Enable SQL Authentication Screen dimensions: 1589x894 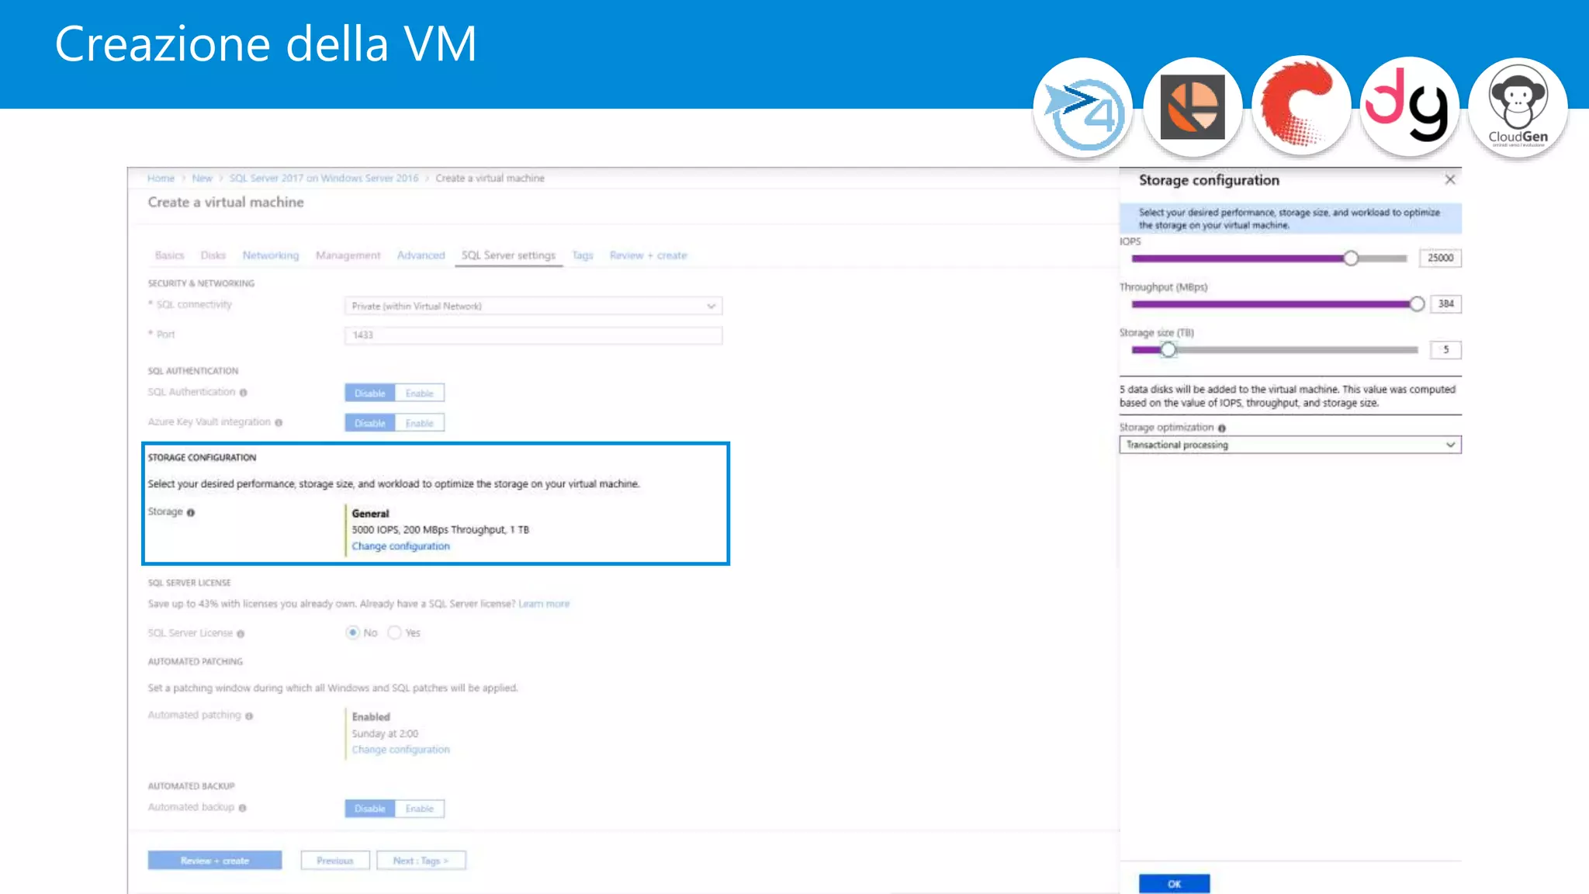(419, 393)
